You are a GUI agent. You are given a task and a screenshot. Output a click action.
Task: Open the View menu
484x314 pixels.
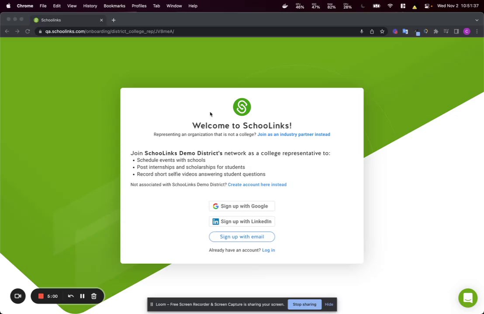[x=72, y=6]
